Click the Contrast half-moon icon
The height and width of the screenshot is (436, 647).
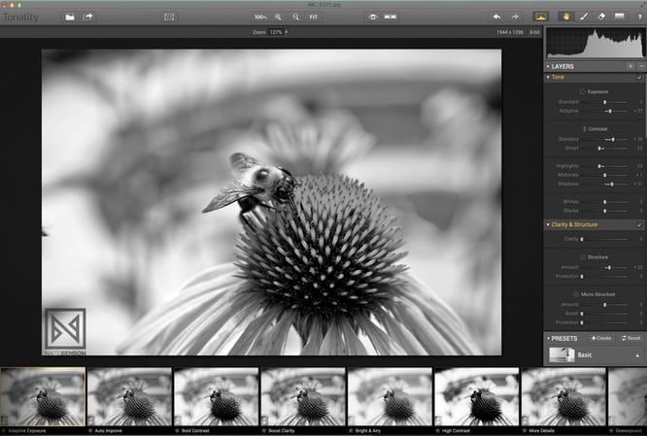click(584, 129)
